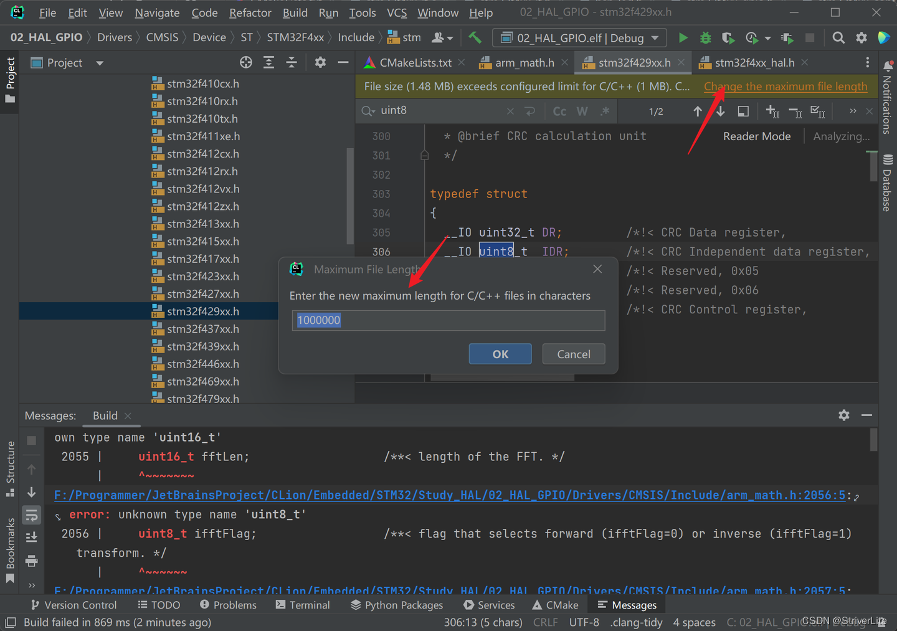Viewport: 897px width, 631px height.
Task: Open the Project view selector dropdown
Action: pos(67,62)
